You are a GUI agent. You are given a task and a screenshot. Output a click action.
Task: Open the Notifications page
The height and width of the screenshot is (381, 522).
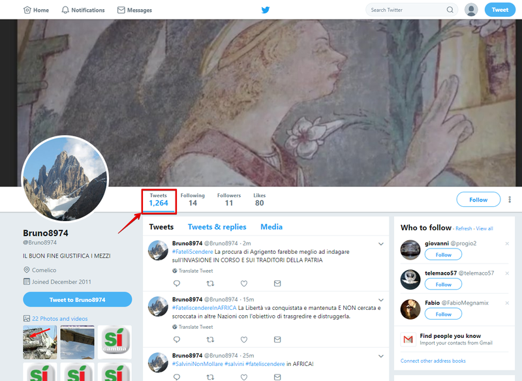[84, 10]
